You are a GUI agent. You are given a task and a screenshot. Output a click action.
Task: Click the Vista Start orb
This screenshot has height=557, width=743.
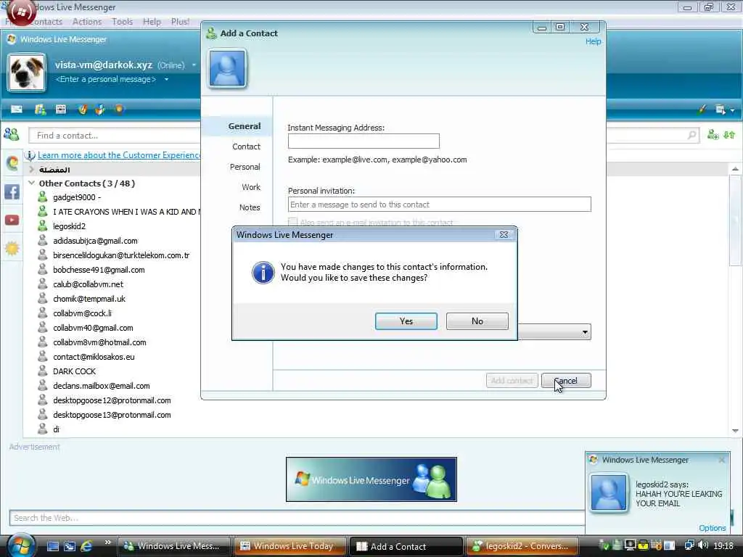click(x=21, y=545)
